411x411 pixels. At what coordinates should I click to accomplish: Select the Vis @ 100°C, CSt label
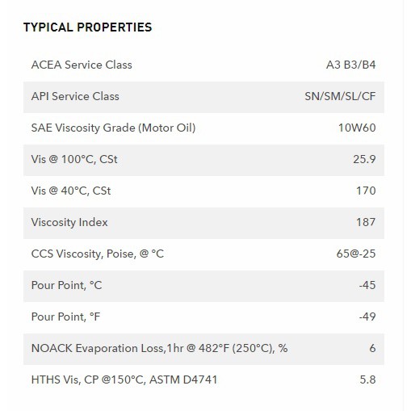point(74,159)
